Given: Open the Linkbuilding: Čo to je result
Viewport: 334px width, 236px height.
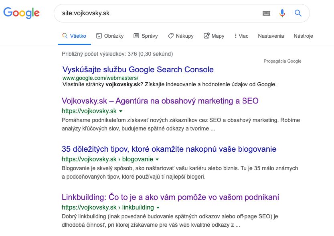Looking at the screenshot, I should point(170,197).
